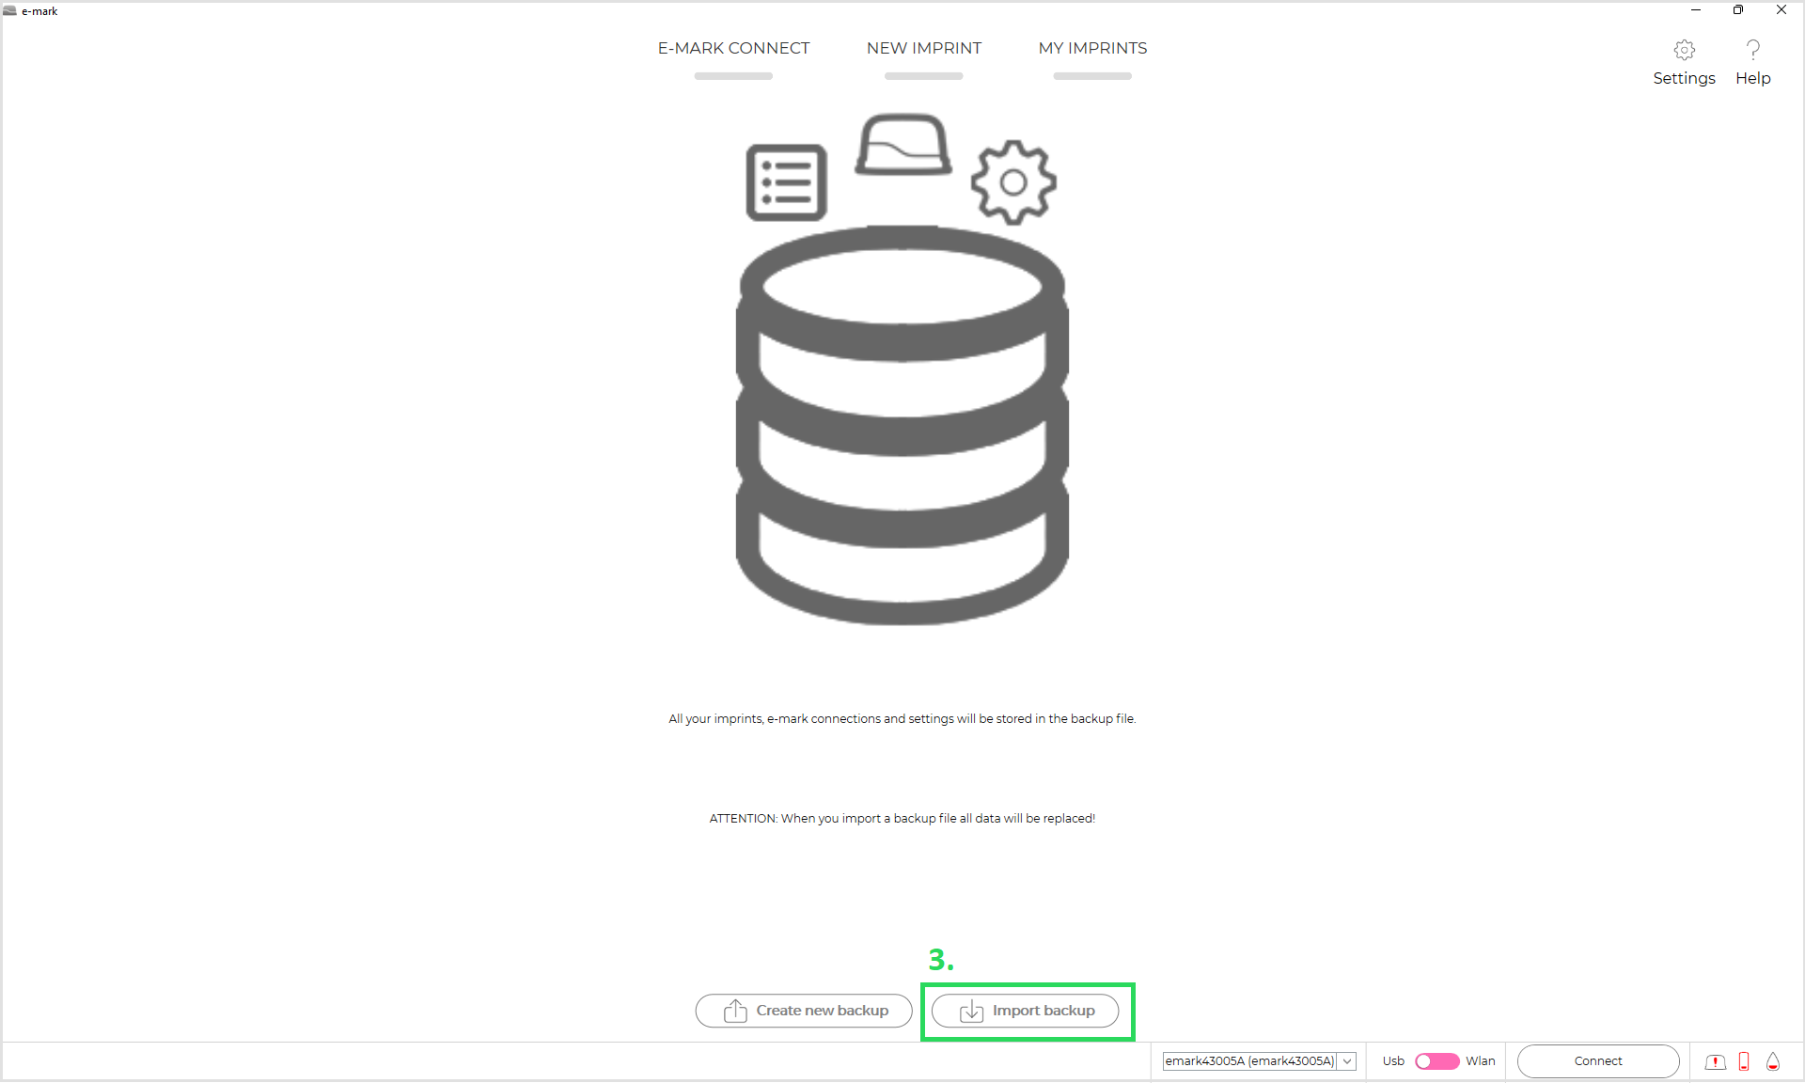Open the NEW IMPRINT tab

[923, 49]
